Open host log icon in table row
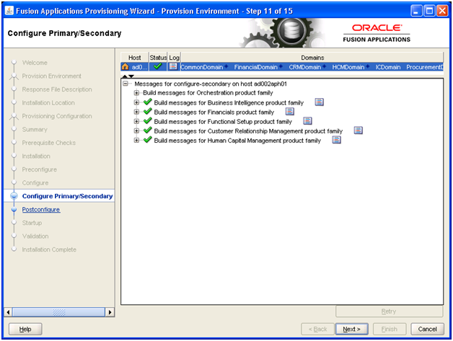The width and height of the screenshot is (453, 341). 173,67
